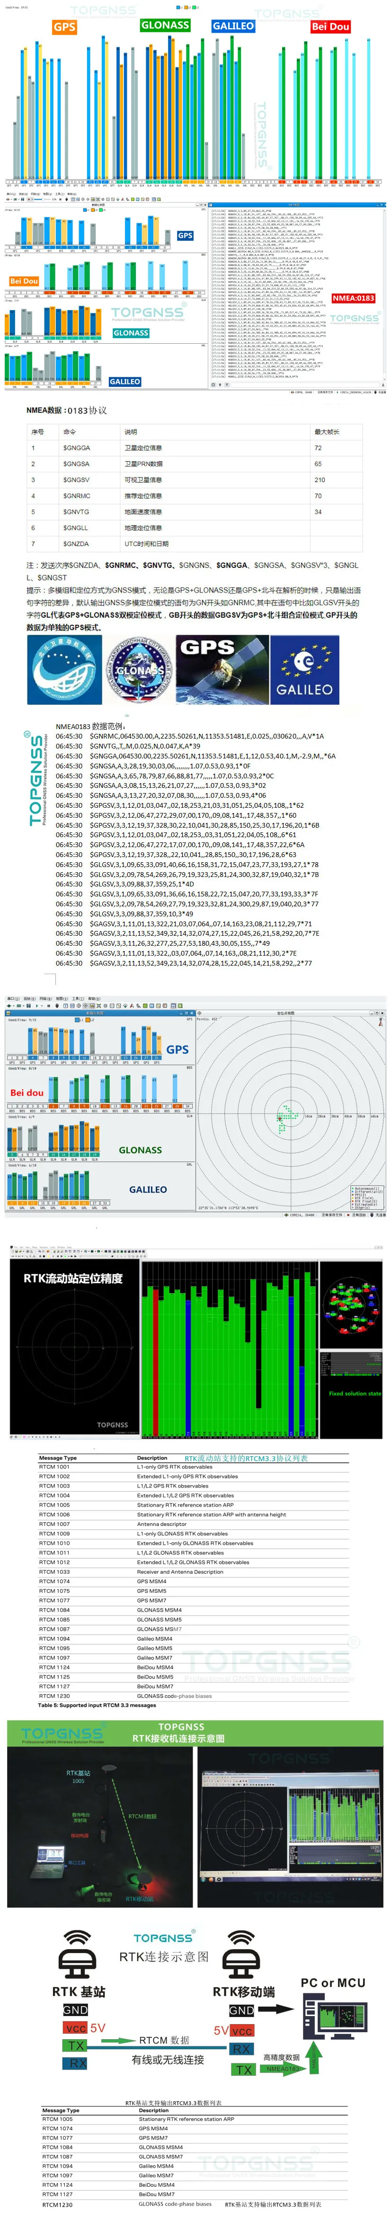Click the green NMEA0183 arrow label

281,2069
